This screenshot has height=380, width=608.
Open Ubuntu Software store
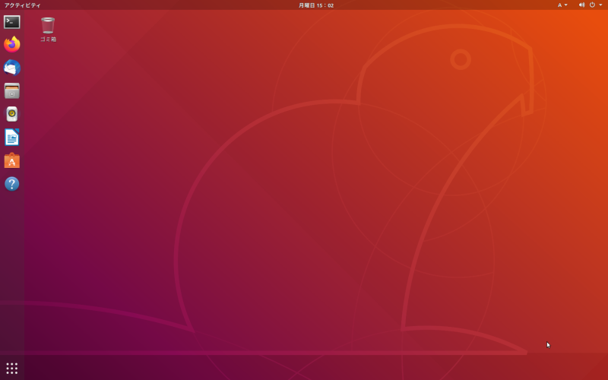pos(11,160)
